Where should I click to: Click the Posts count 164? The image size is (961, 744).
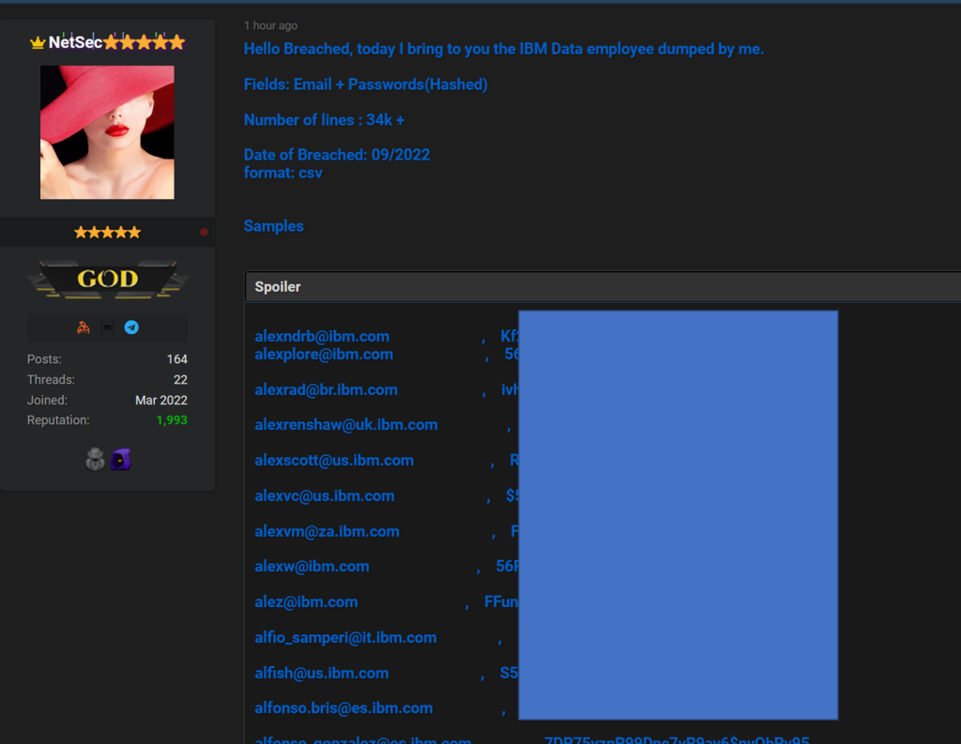[177, 359]
